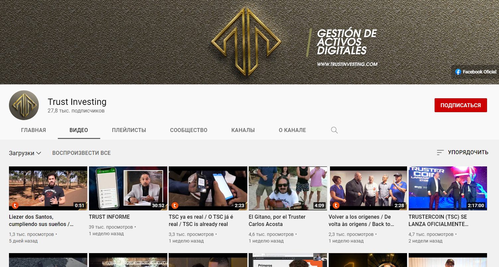Click the 2:17:00 duration badge
Image resolution: width=499 pixels, height=267 pixels.
pos(476,205)
